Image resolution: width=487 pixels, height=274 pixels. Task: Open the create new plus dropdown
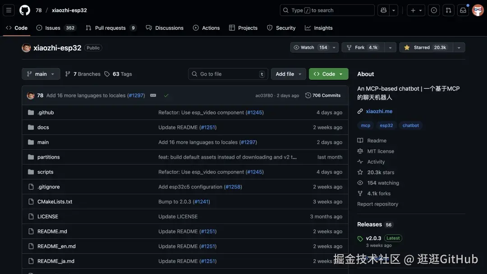tap(416, 10)
